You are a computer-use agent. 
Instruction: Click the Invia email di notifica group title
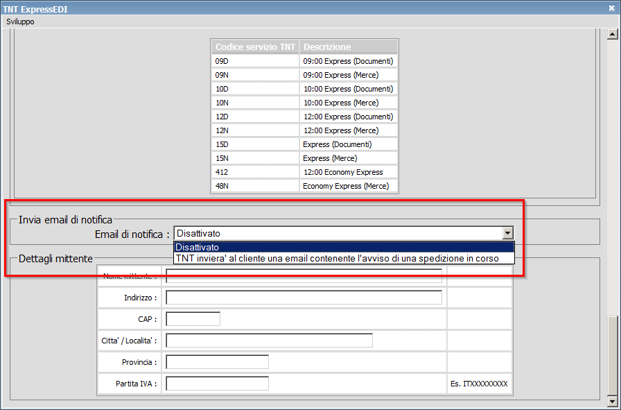(x=65, y=220)
